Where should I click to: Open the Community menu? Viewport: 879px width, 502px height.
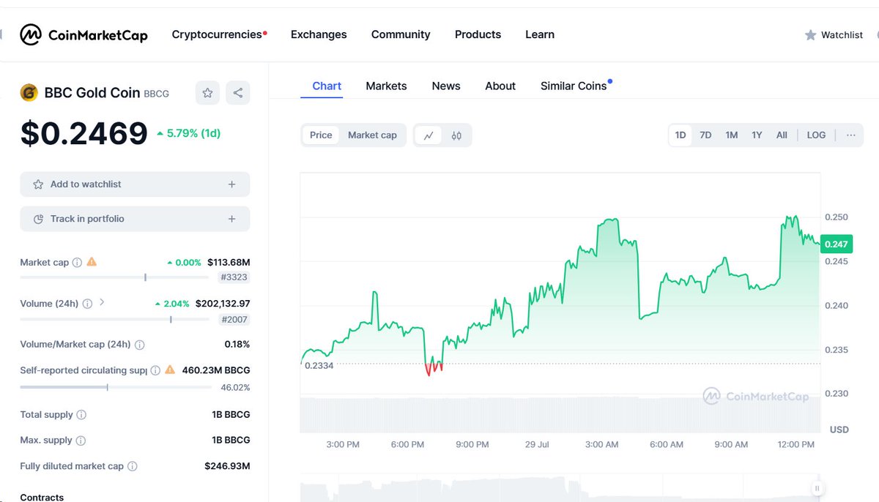point(401,34)
